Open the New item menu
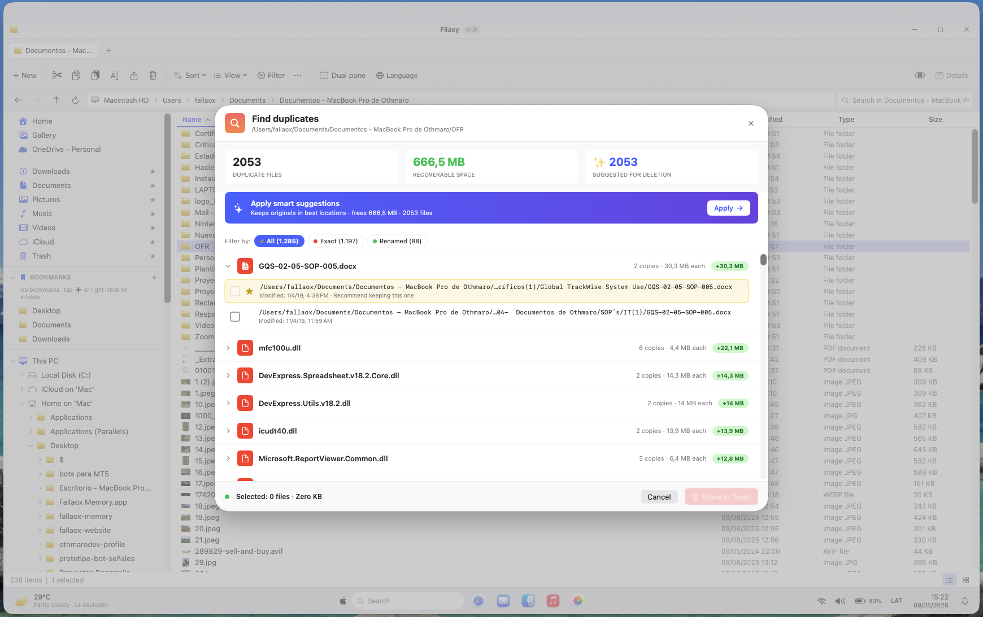 click(x=24, y=75)
